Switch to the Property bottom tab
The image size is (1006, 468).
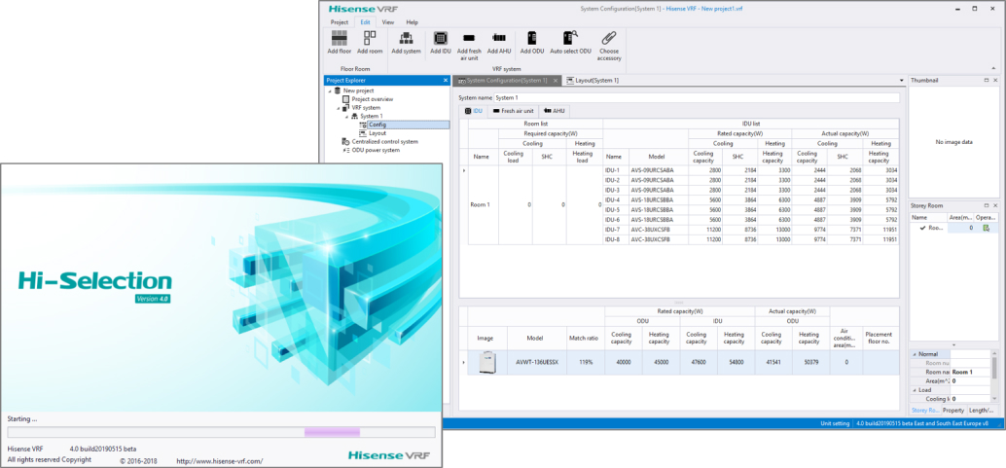953,410
